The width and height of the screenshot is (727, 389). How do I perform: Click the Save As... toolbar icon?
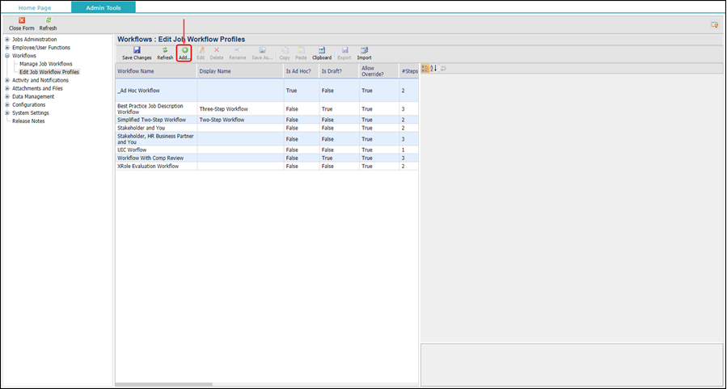[262, 50]
